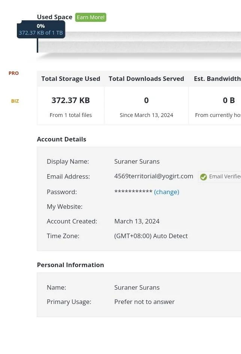
Task: Click the email address 4569territorial@yogirt.com
Action: [154, 176]
